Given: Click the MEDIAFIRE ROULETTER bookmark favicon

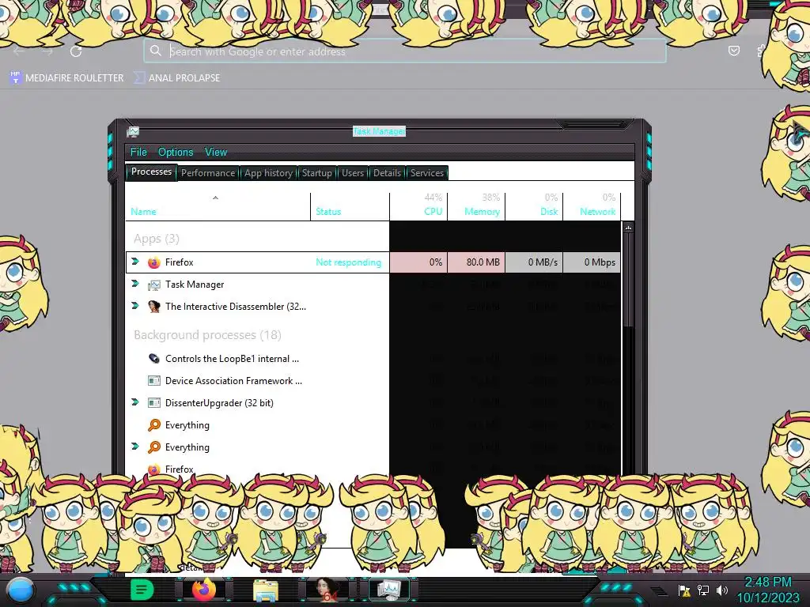Looking at the screenshot, I should coord(16,78).
